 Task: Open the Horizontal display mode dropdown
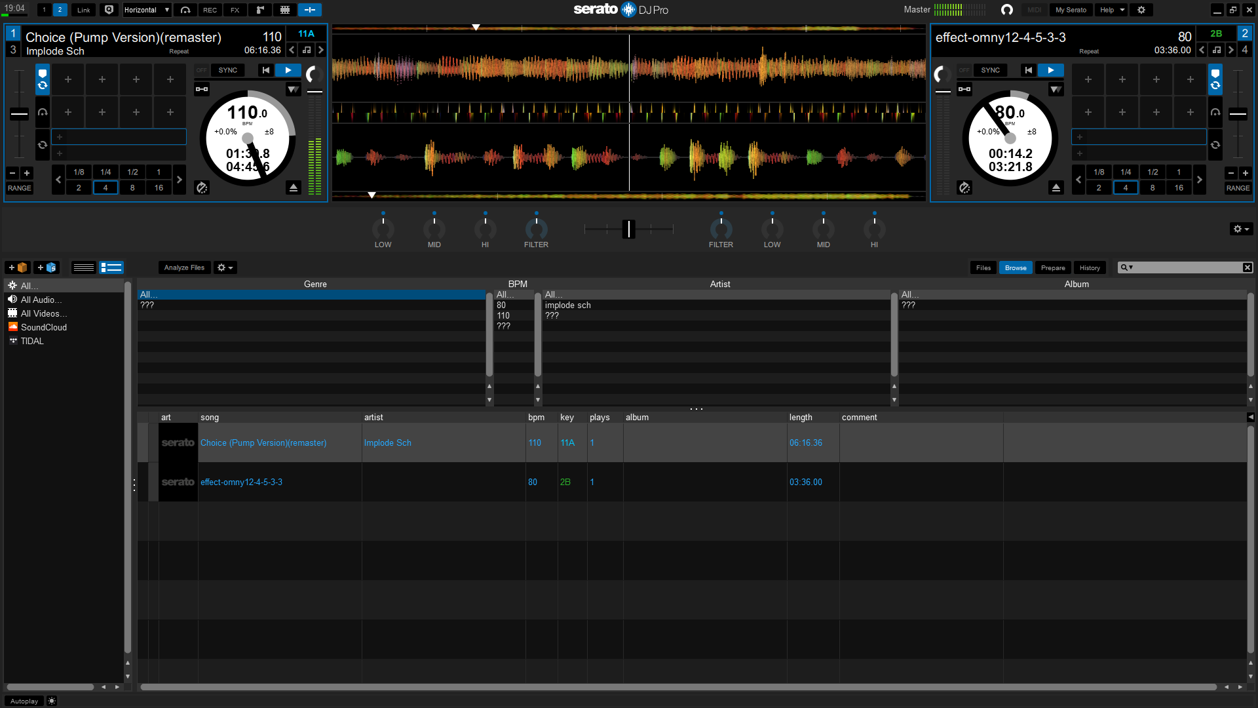tap(147, 10)
